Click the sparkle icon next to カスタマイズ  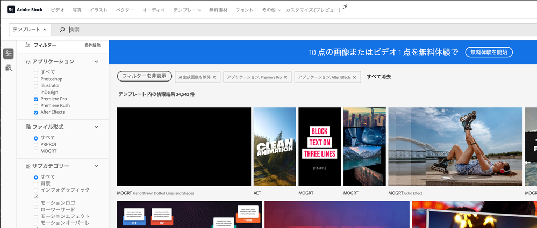(x=345, y=7)
